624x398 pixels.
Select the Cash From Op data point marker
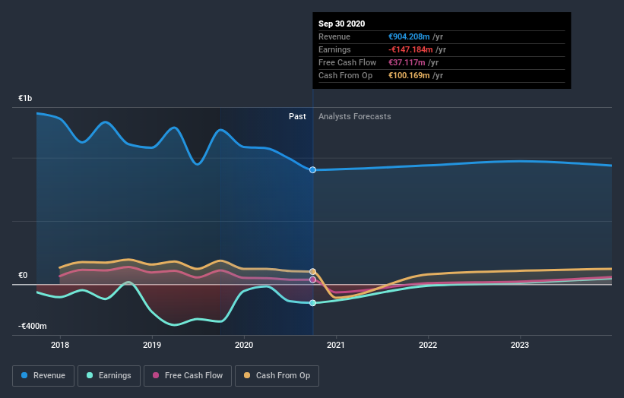313,272
